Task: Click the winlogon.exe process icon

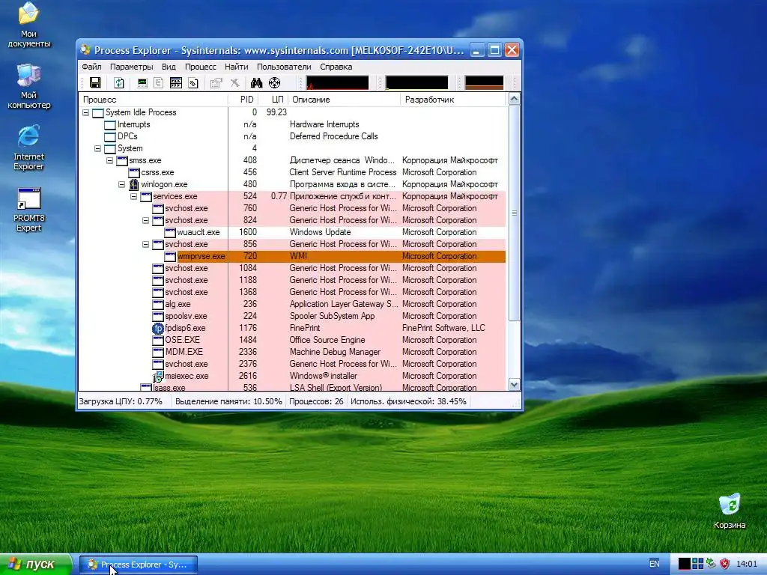Action: click(x=134, y=184)
